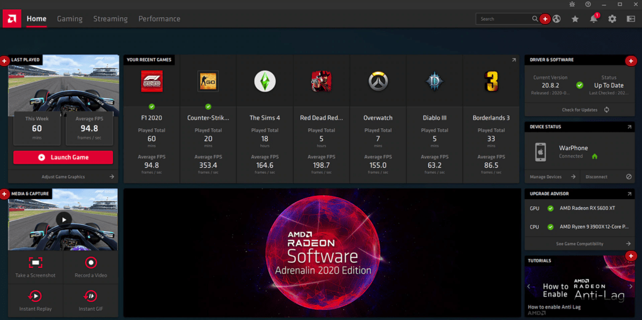Click the Instant GIF icon

pos(91,296)
